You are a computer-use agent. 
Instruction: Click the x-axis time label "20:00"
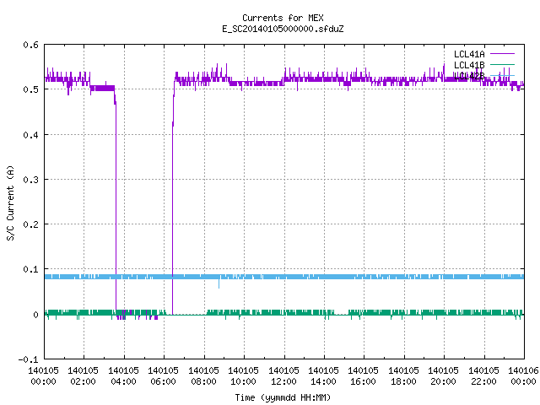tap(443, 381)
